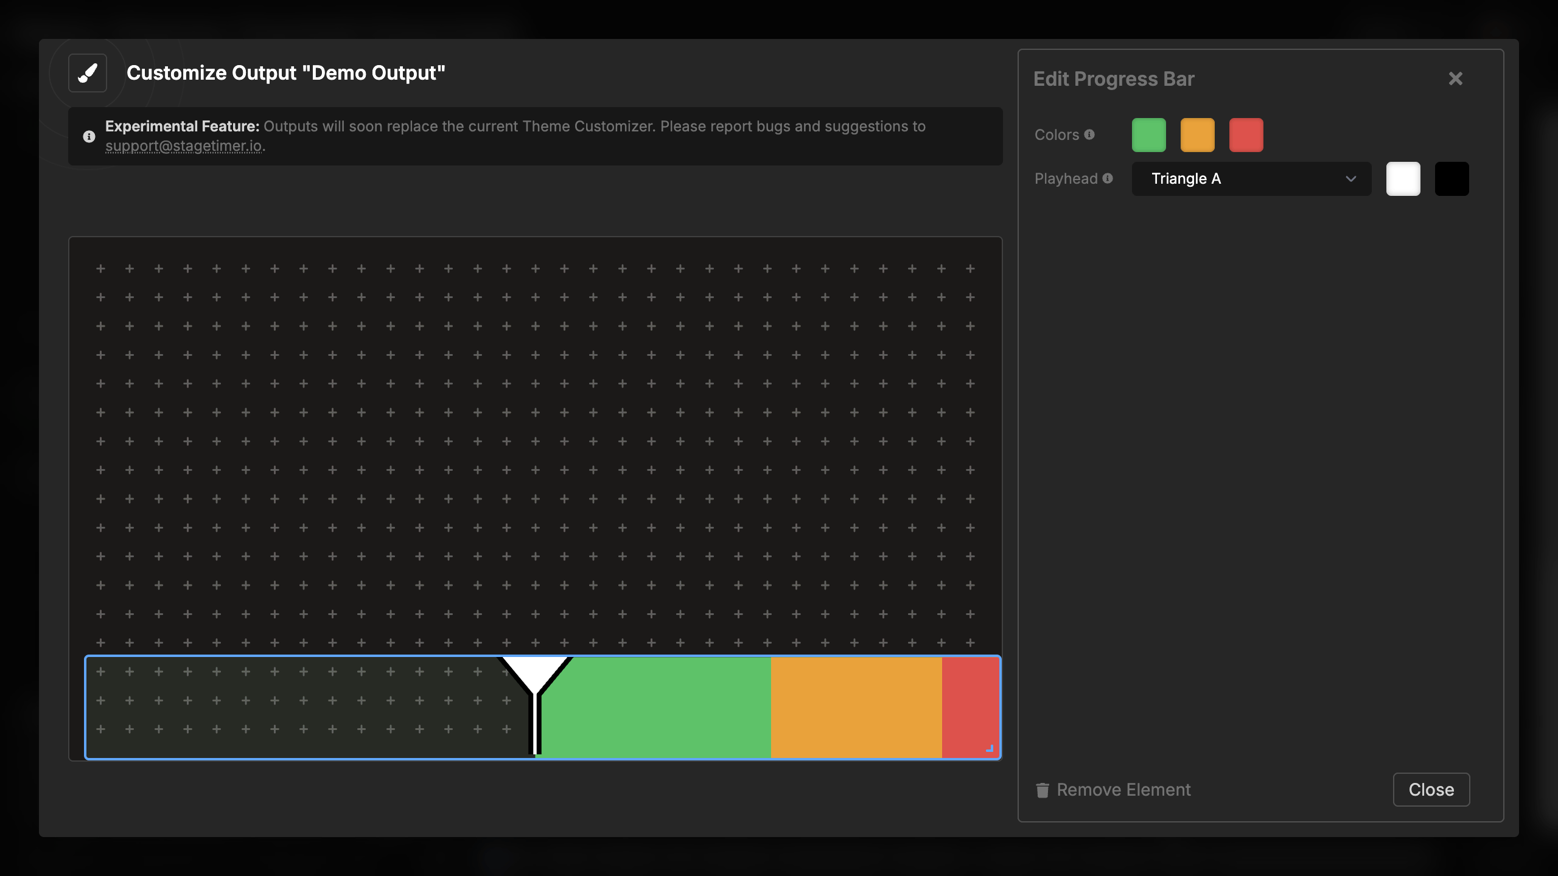1558x876 pixels.
Task: Open the playhead style dropdown showing Triangle A
Action: (x=1251, y=178)
